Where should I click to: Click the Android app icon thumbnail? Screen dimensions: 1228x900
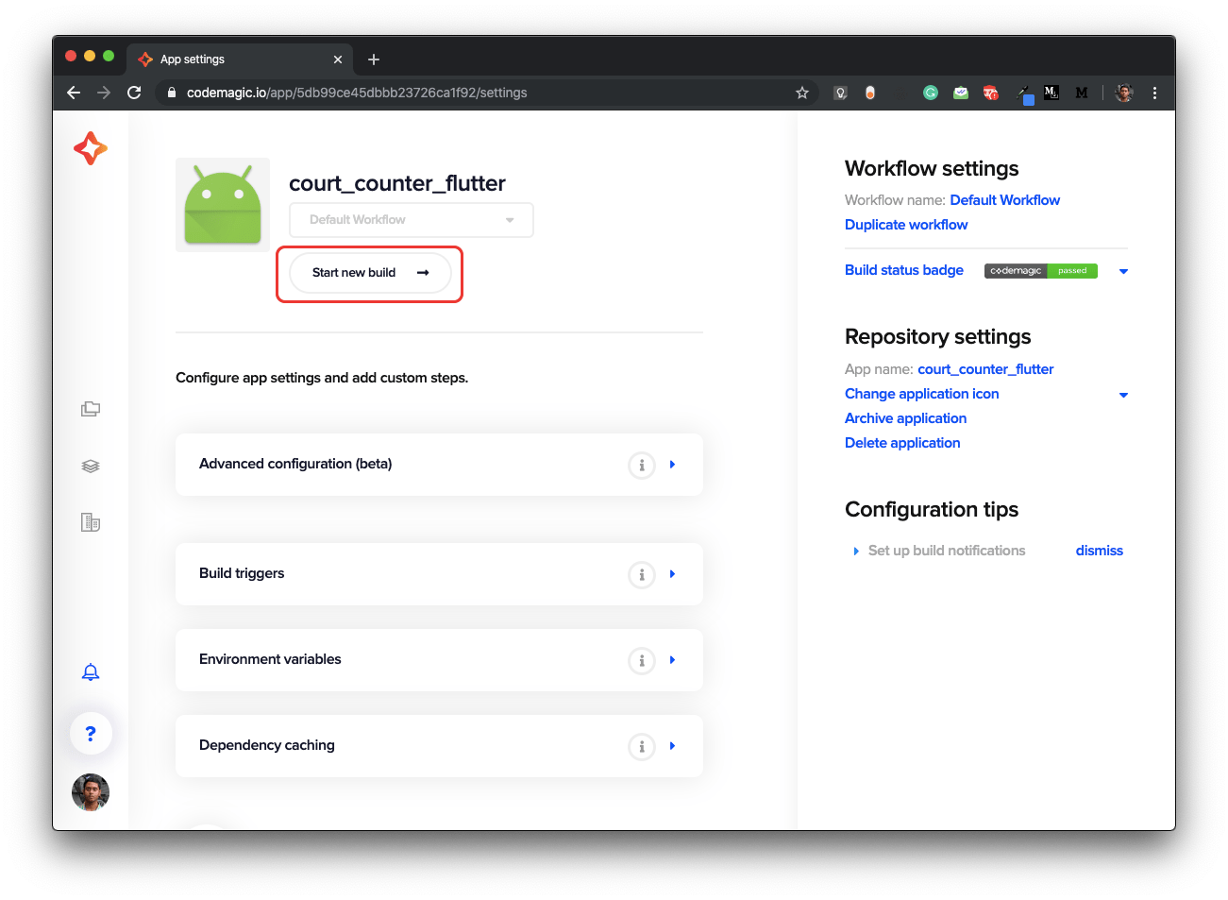click(223, 205)
